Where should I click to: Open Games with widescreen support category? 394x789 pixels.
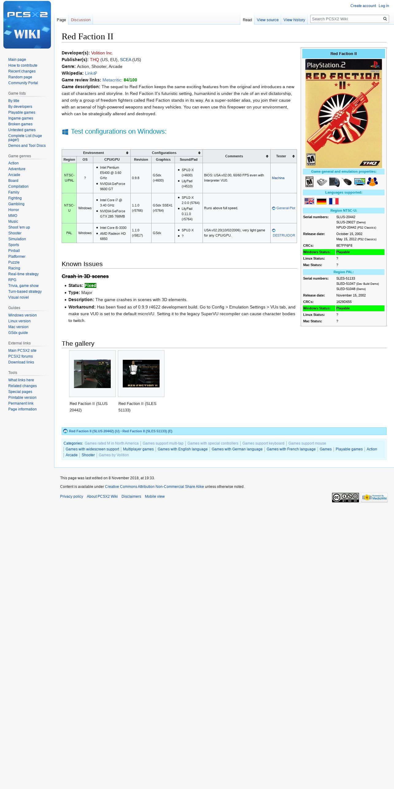point(92,449)
